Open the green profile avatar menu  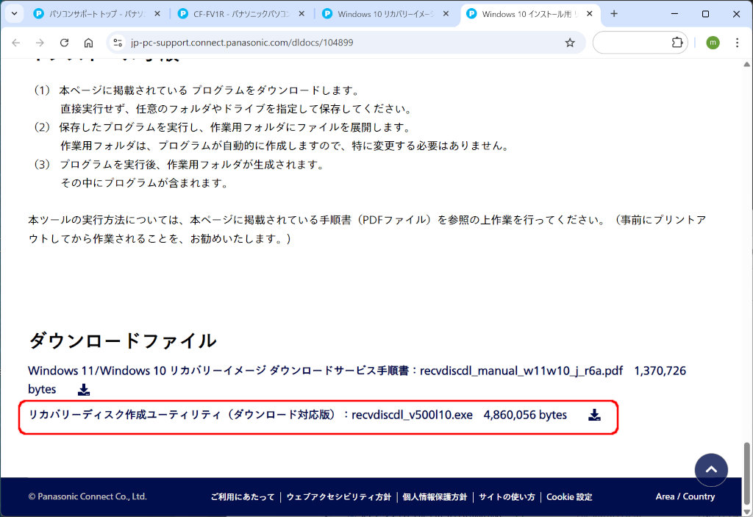click(x=713, y=43)
